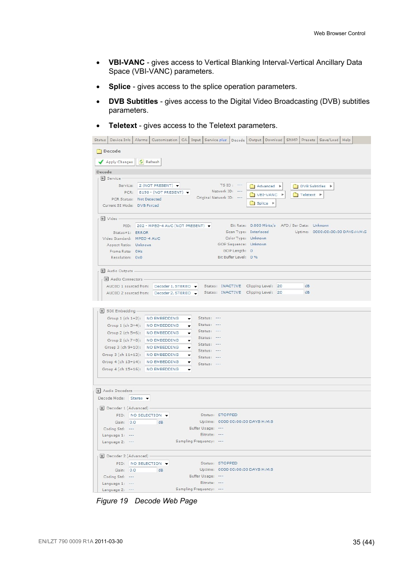404x572 pixels.
Task: Collapse the Service section toggle box
Action: click(x=103, y=178)
